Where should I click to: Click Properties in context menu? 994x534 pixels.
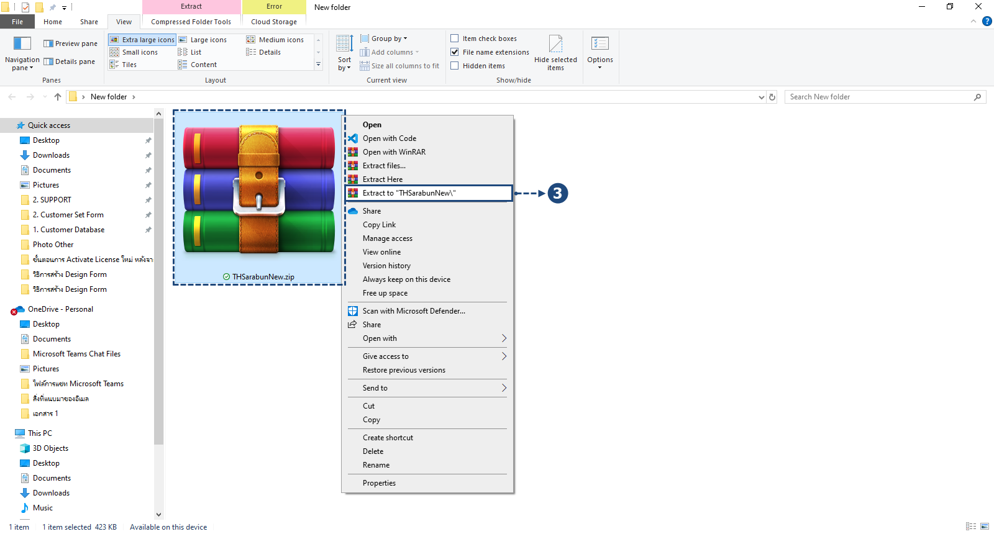point(379,483)
